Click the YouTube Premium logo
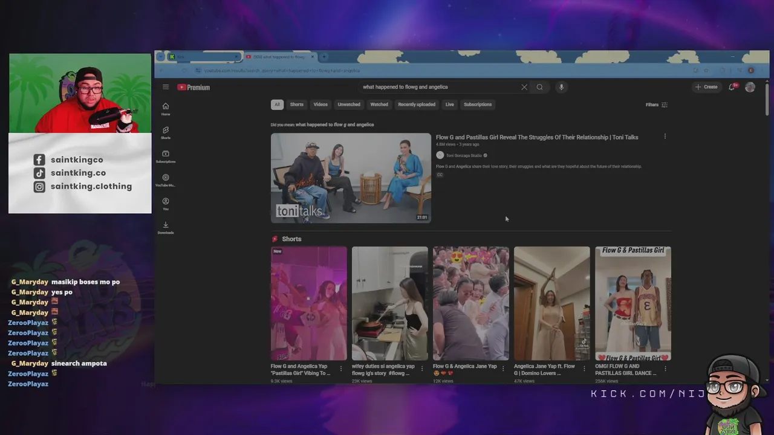This screenshot has height=435, width=774. pyautogui.click(x=193, y=87)
